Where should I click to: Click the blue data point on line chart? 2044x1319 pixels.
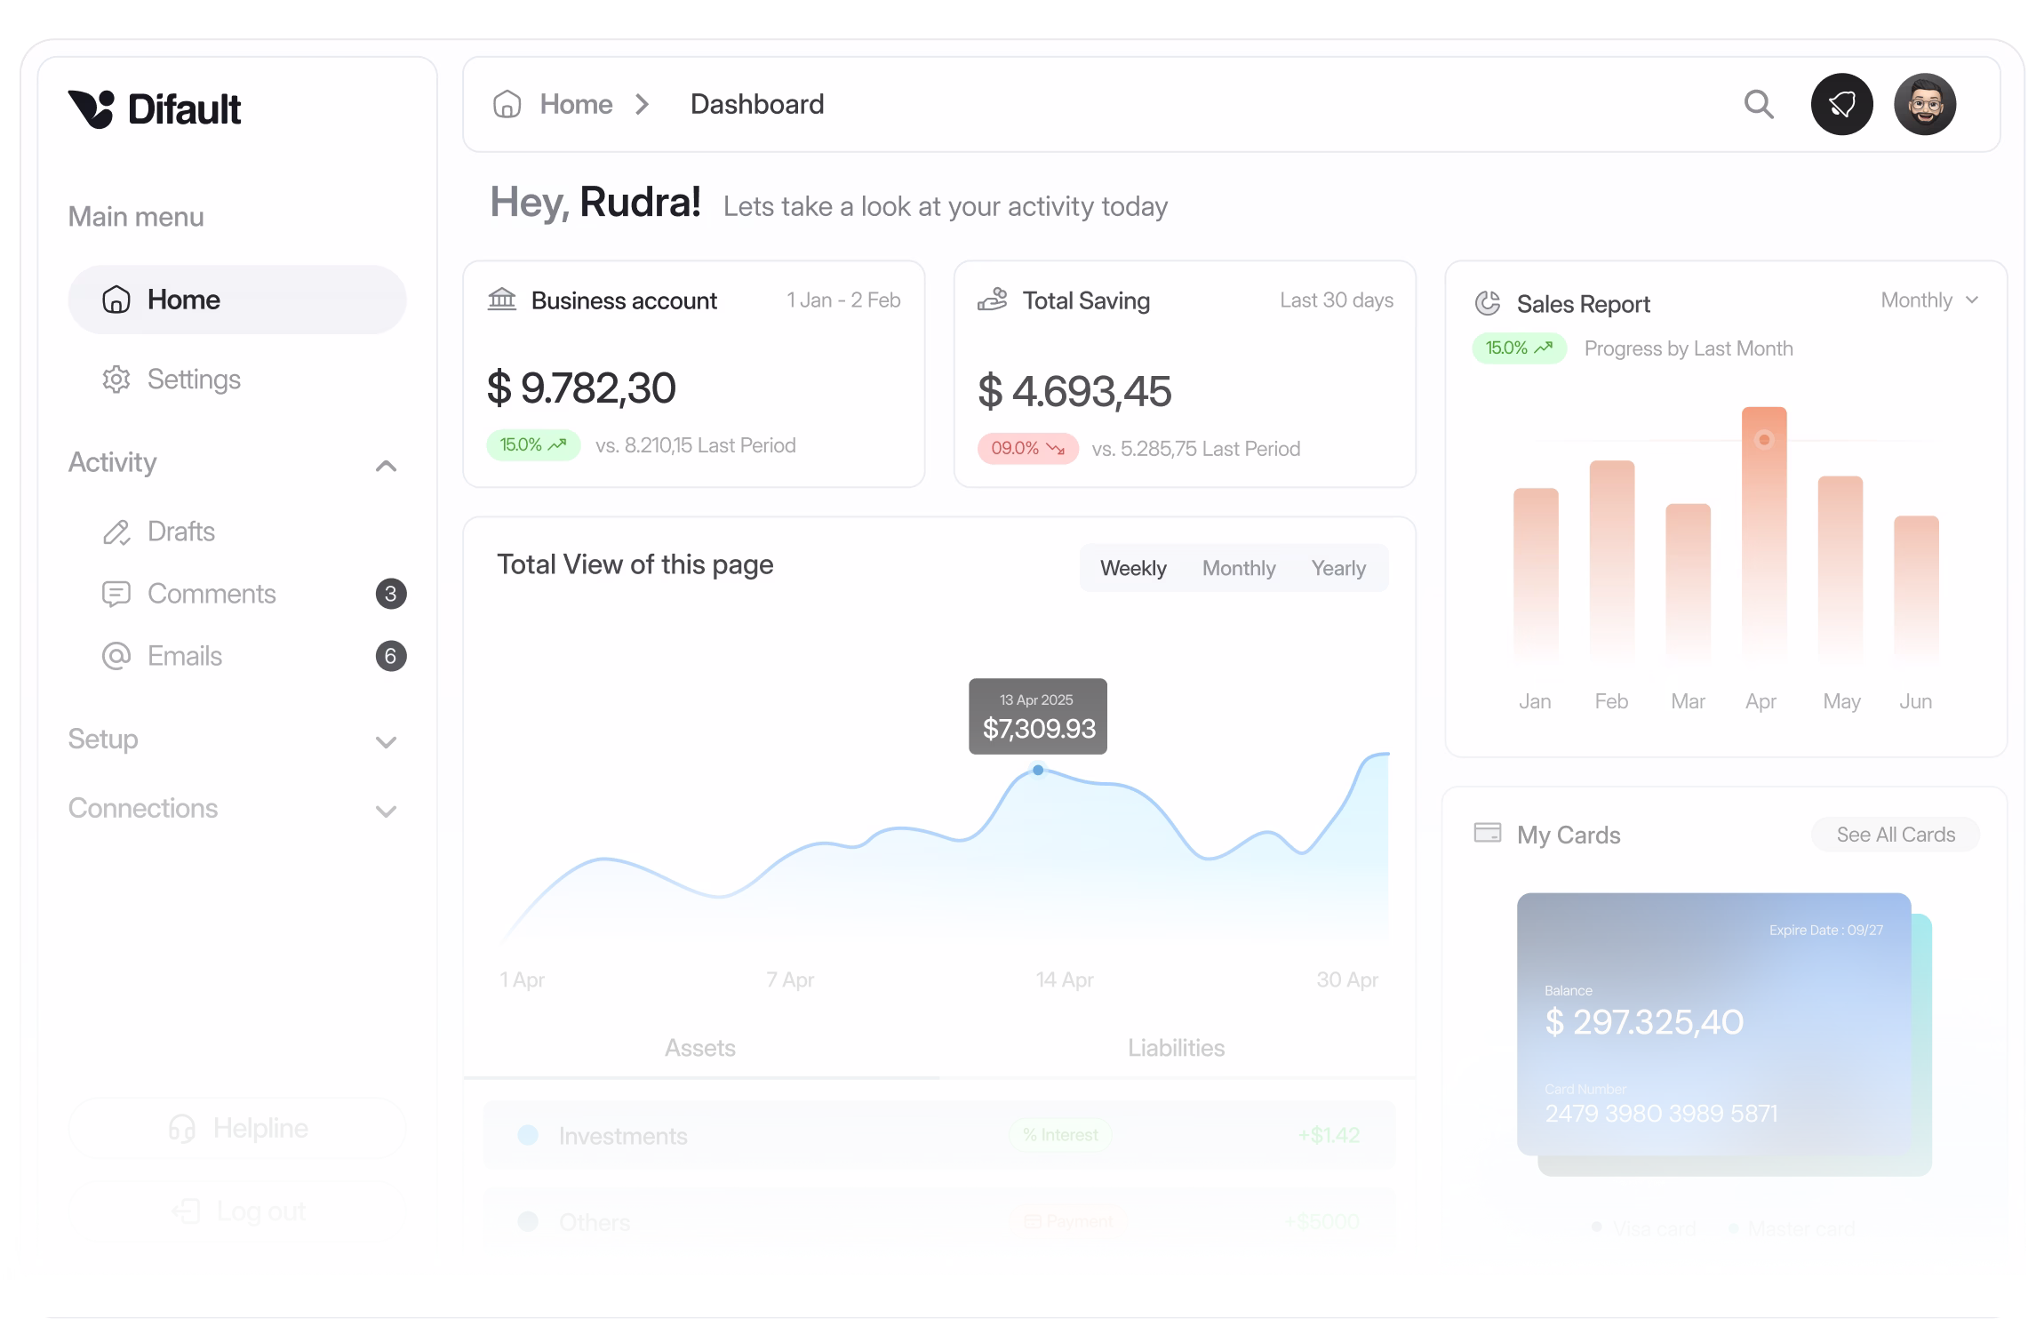(x=1038, y=770)
